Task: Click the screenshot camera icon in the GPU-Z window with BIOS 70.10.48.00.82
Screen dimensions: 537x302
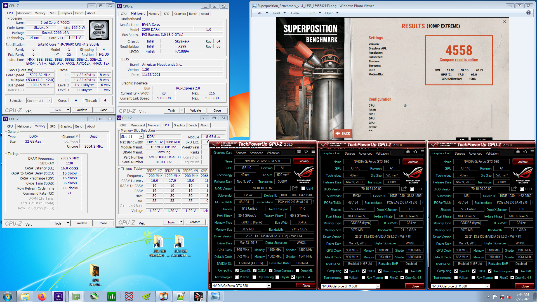Action: (x=299, y=152)
